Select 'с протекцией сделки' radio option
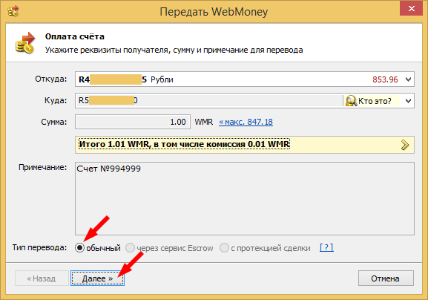Screen dimensions: 428x300 [x=224, y=248]
